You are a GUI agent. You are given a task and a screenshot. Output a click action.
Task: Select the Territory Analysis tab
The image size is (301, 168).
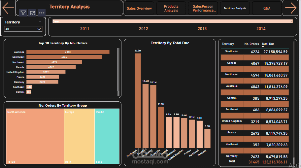tap(235, 8)
